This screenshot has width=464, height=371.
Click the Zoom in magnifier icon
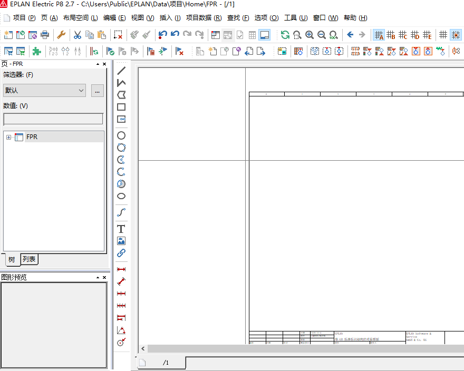[x=309, y=35]
